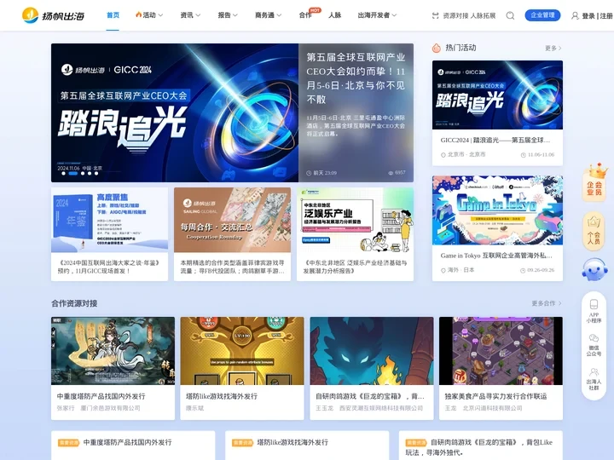Open 更多合作 in the 合作资源对接 section
614x460 pixels.
point(547,303)
